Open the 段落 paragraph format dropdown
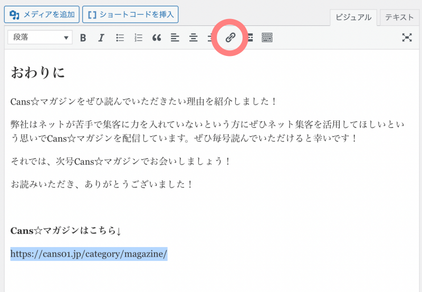This screenshot has height=292, width=422. tap(40, 37)
